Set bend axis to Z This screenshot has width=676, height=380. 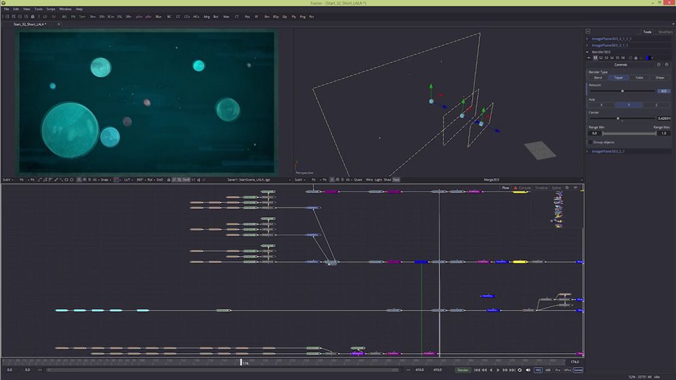(656, 105)
